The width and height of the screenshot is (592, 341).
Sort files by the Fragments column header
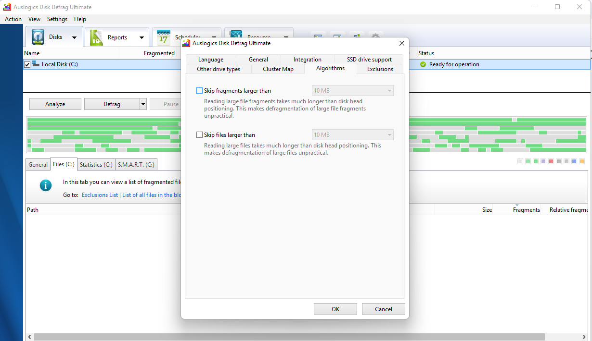click(x=527, y=210)
